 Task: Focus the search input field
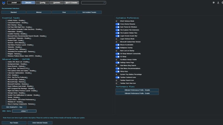tap(93, 3)
